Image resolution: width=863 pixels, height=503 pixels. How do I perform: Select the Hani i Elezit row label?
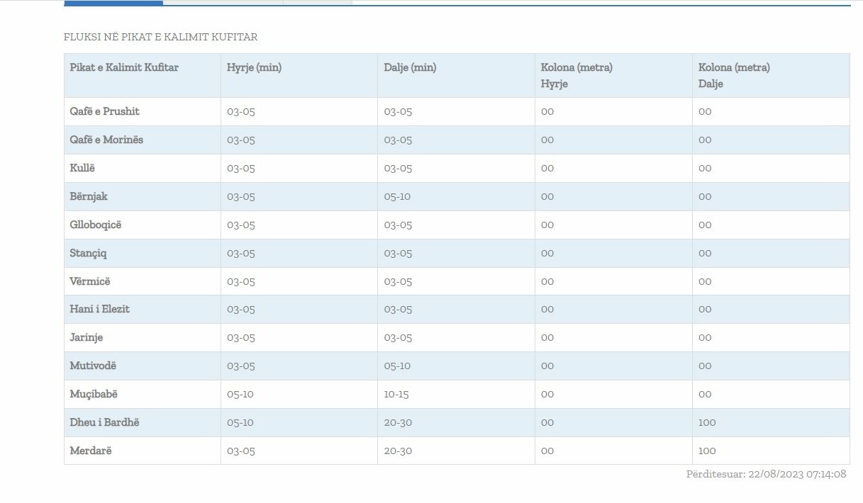(x=99, y=309)
